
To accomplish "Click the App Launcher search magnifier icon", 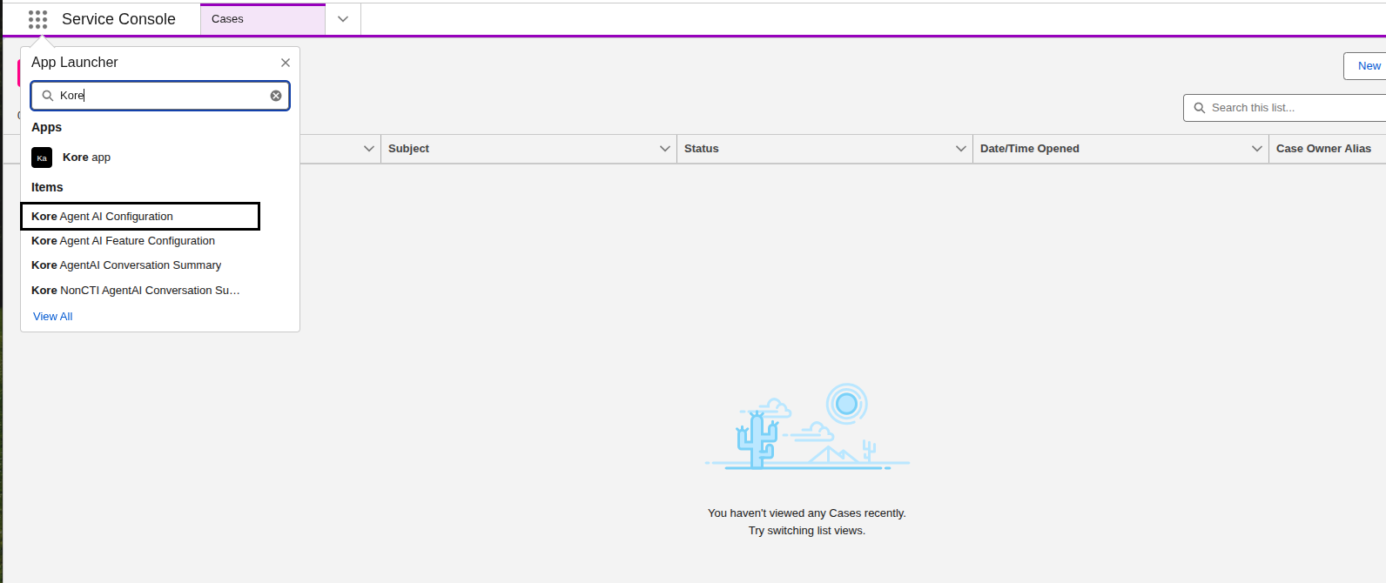I will [x=48, y=96].
